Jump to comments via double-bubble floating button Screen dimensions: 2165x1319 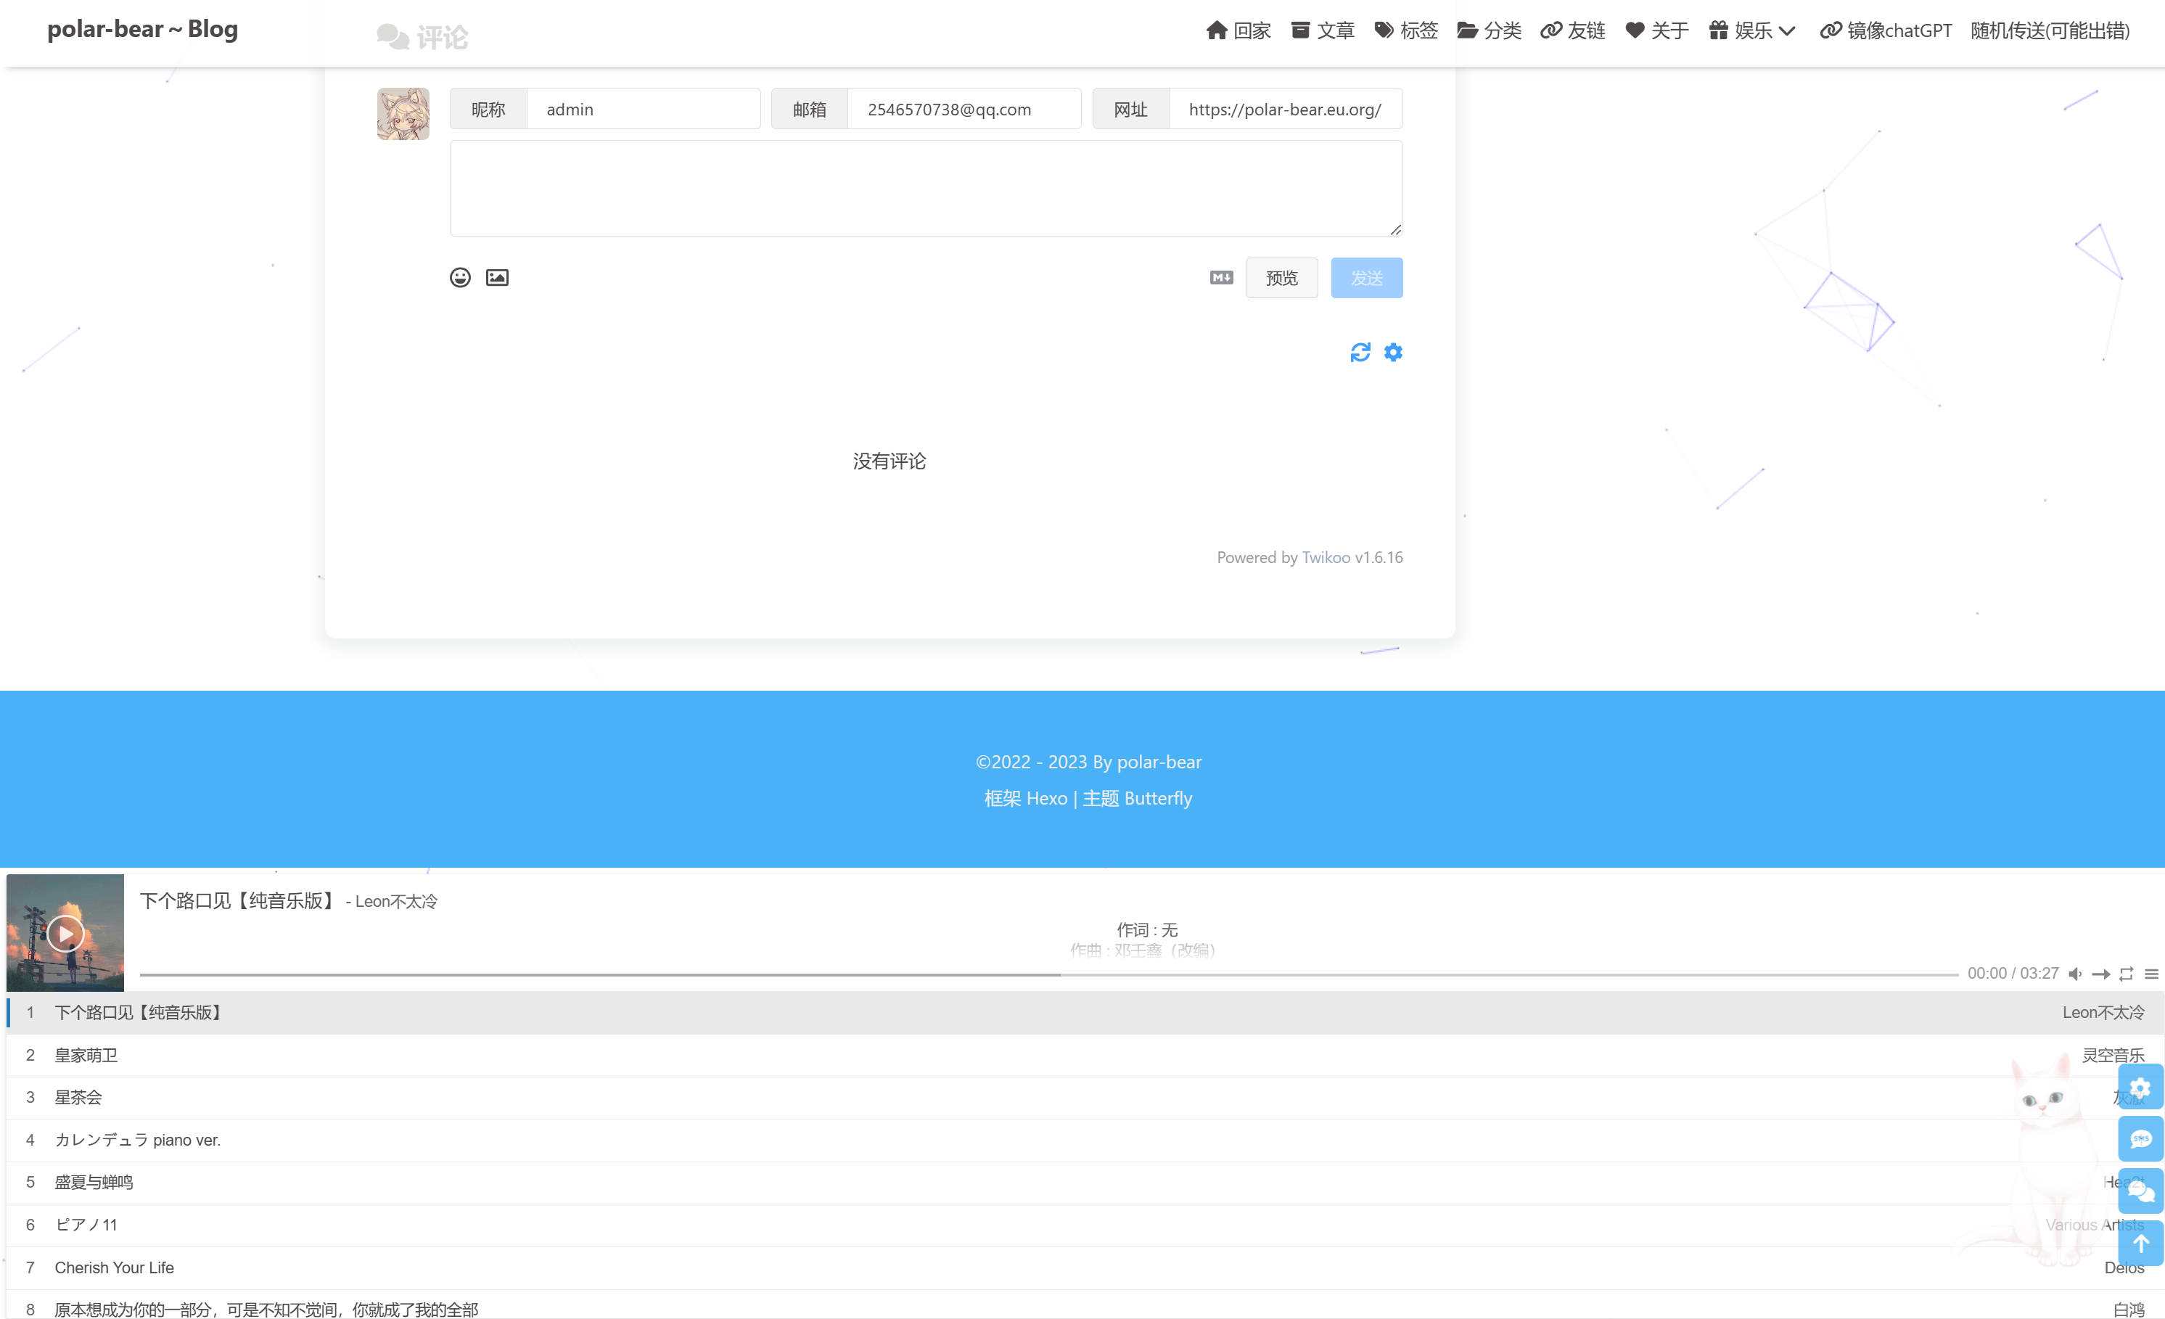tap(2140, 1191)
